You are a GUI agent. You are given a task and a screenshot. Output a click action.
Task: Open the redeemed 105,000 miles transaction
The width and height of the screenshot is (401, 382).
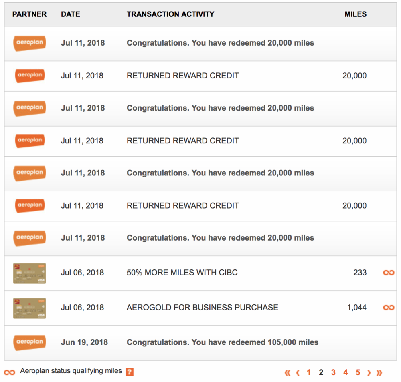(223, 342)
